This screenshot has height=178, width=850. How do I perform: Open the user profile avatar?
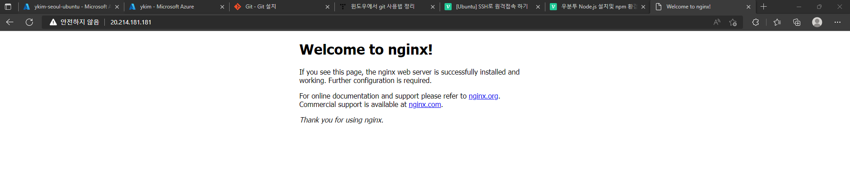click(817, 22)
